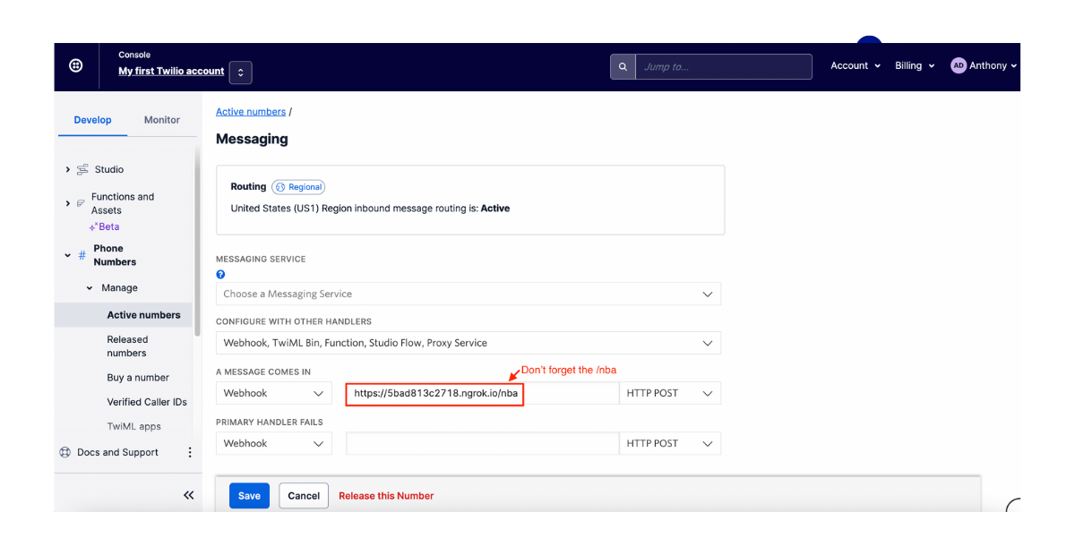Open the HTTP POST dropdown for incoming message
This screenshot has width=1075, height=555.
pos(669,394)
